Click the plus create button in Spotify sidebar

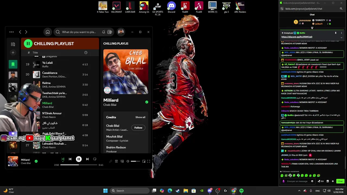[13, 53]
